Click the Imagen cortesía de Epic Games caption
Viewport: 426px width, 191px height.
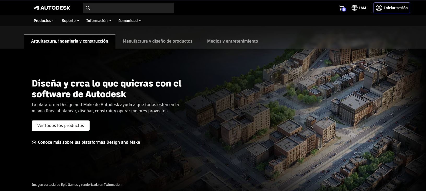point(77,185)
